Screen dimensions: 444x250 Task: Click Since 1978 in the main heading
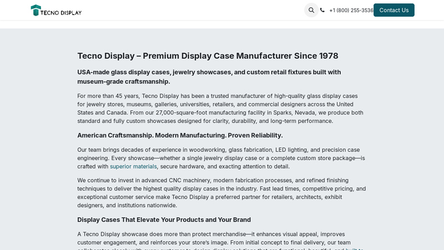(316, 56)
